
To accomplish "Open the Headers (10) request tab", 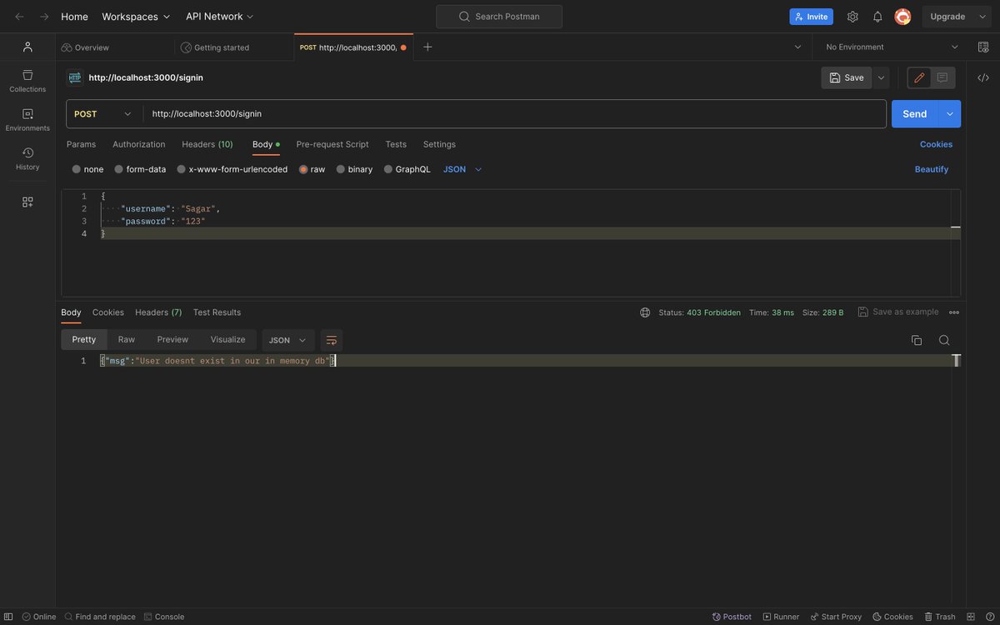I will [x=207, y=144].
